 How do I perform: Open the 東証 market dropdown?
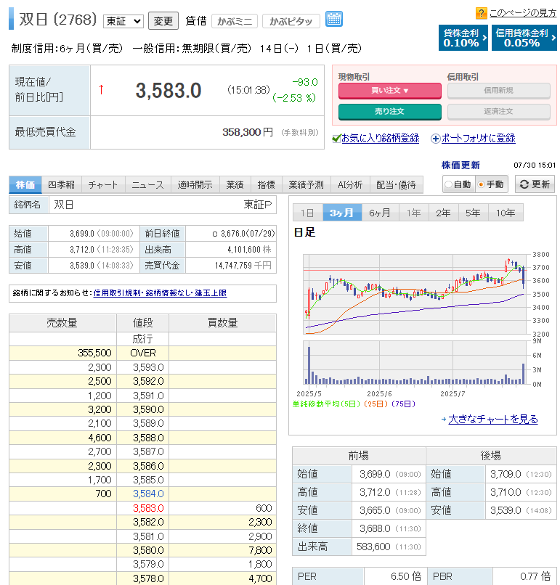123,21
